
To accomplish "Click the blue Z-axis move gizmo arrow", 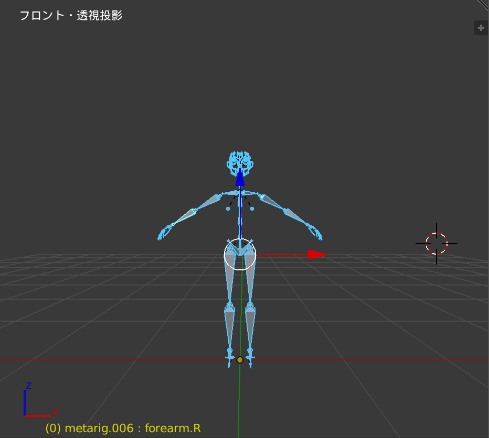I will tap(240, 181).
